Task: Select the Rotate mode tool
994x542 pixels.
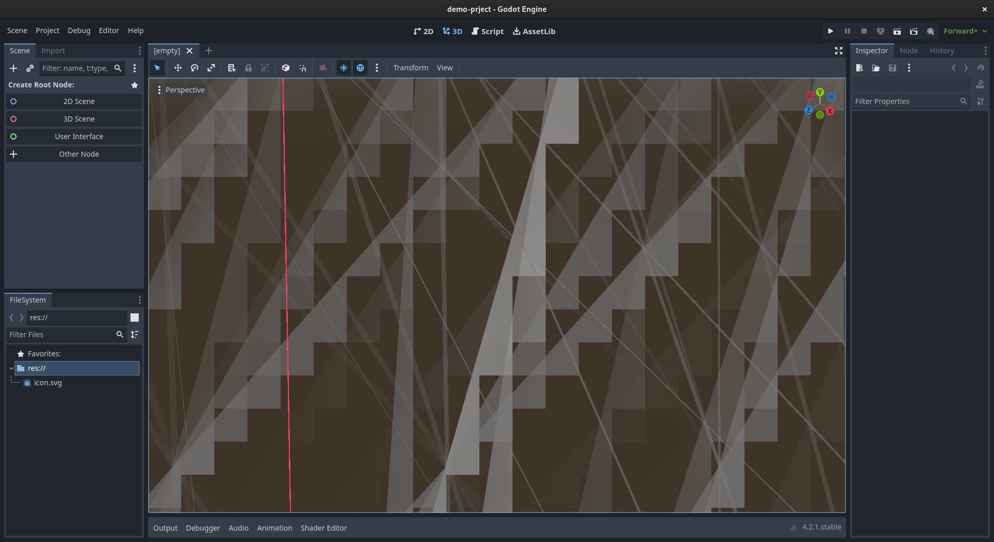Action: 195,68
